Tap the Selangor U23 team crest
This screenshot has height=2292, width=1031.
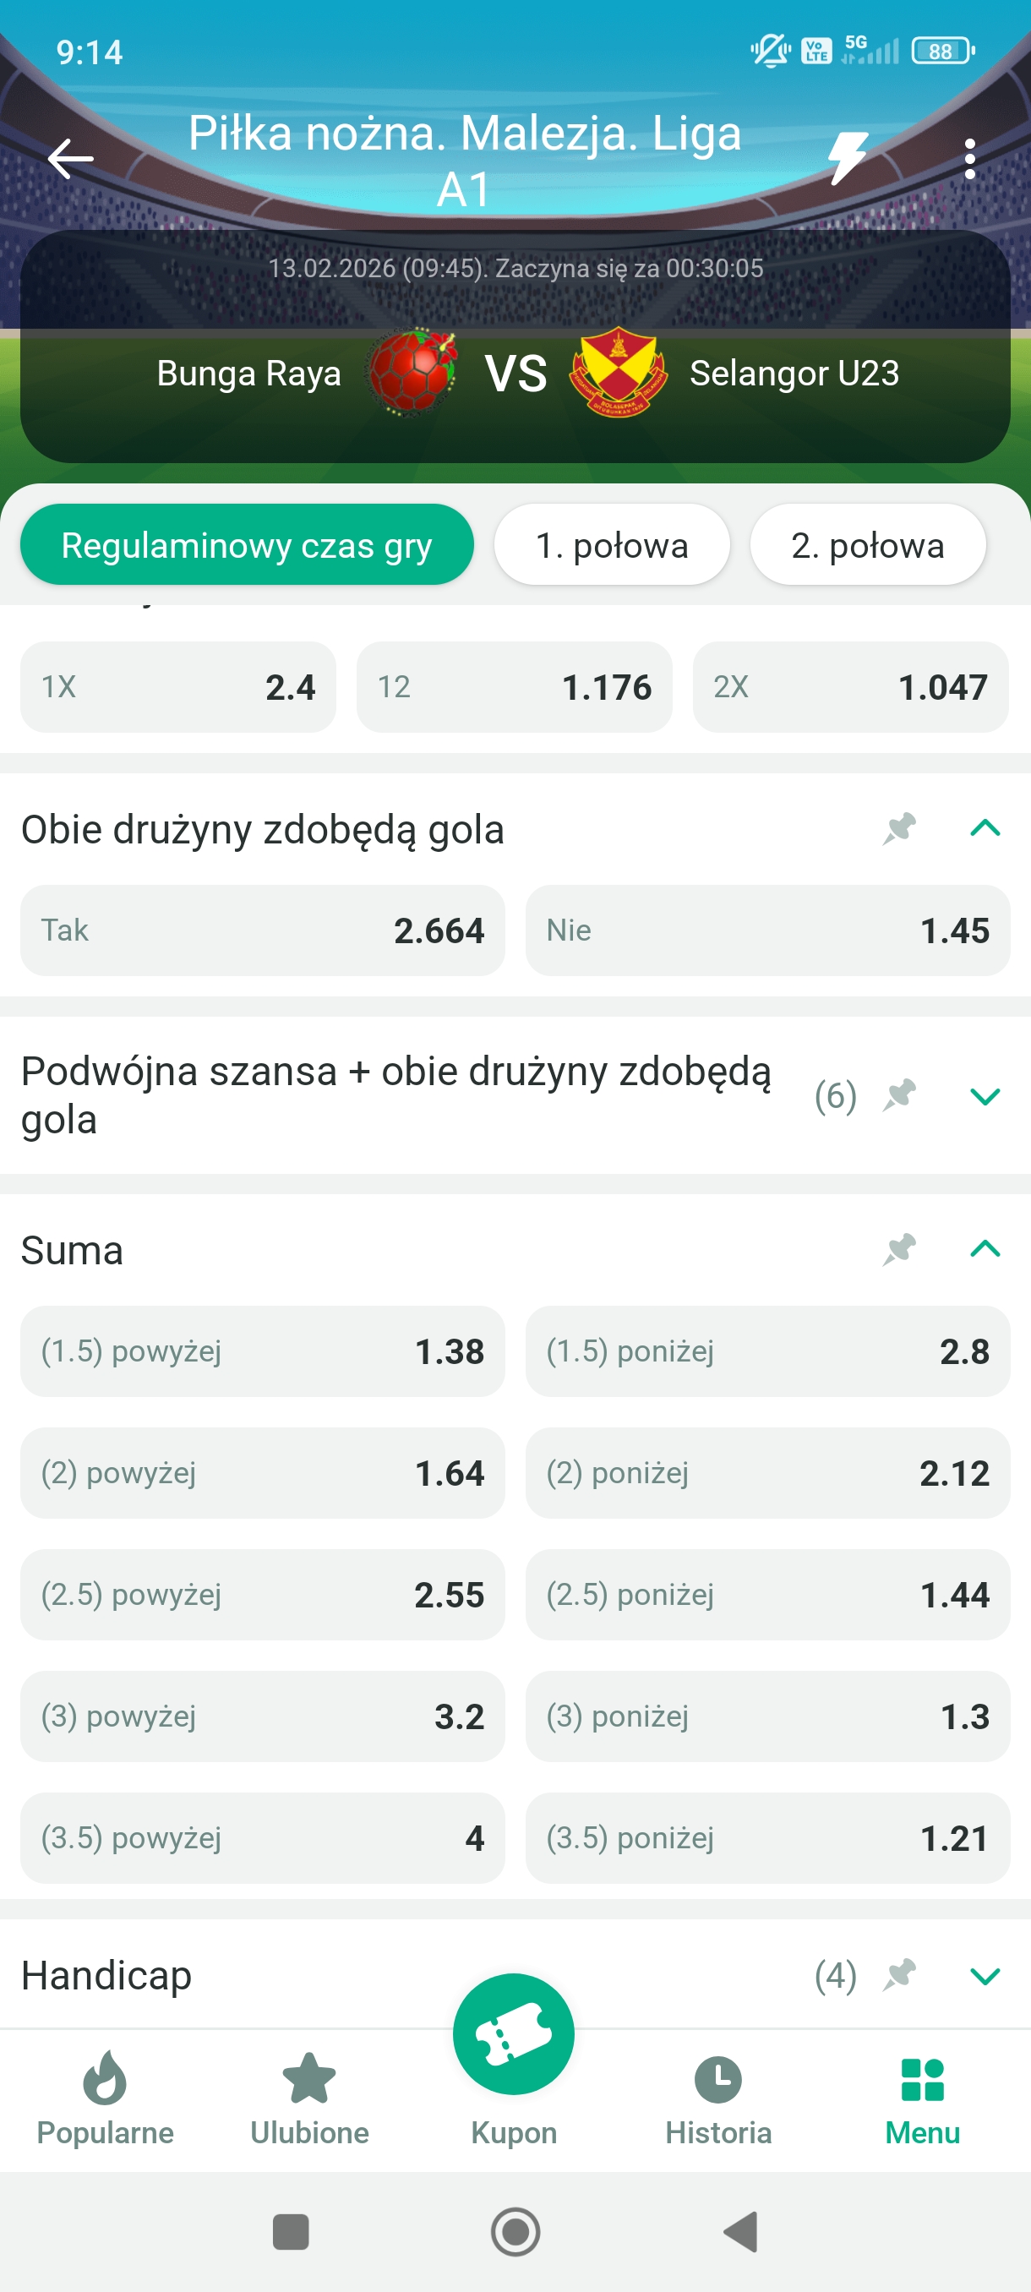(x=619, y=373)
